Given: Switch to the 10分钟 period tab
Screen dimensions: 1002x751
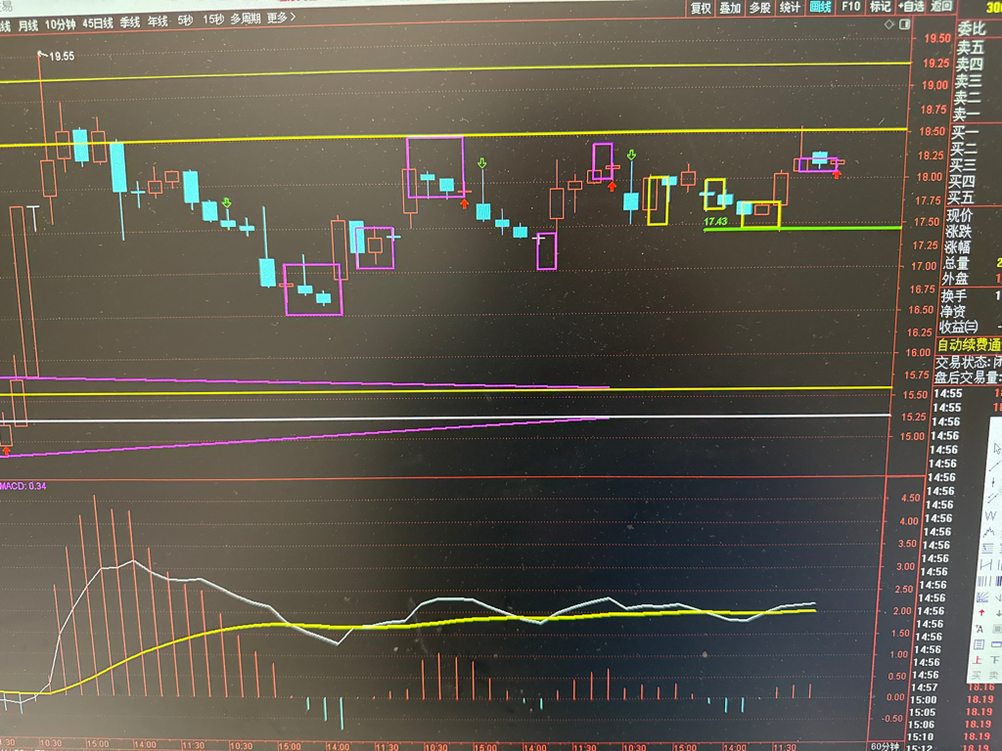Looking at the screenshot, I should click(x=60, y=24).
